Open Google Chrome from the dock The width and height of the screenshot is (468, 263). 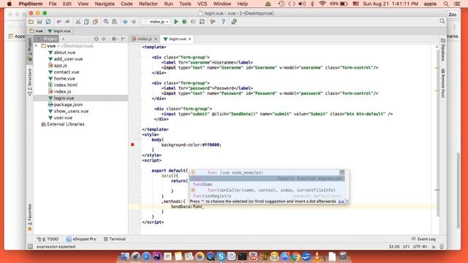(x=295, y=256)
